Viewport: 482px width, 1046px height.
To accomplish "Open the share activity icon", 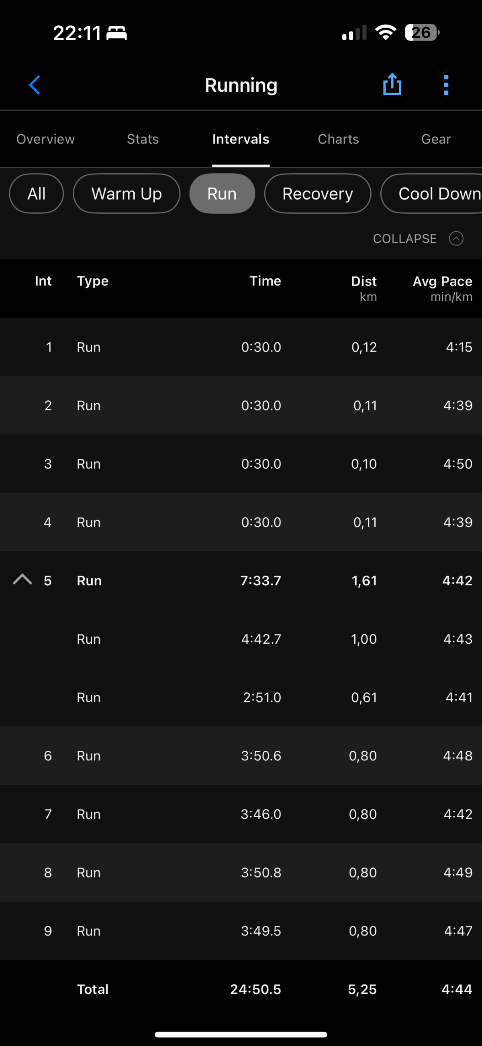I will point(392,84).
